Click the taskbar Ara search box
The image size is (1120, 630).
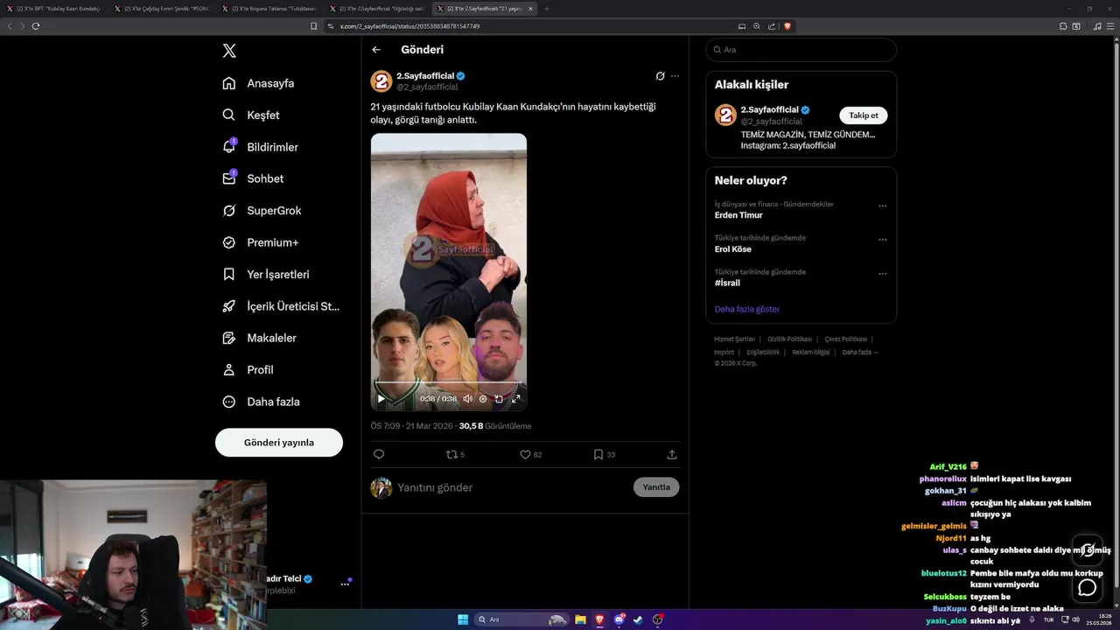point(521,619)
